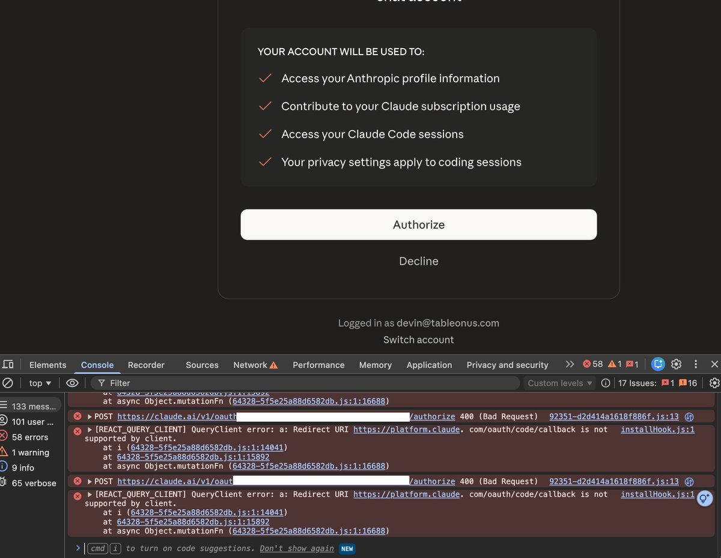Click the info icon beside Custom levels
Image resolution: width=721 pixels, height=558 pixels.
click(x=606, y=383)
